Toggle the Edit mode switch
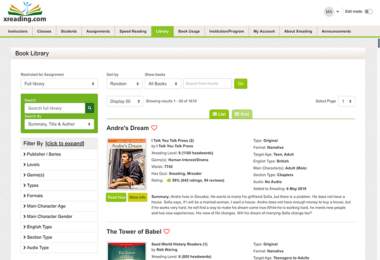 [x=368, y=11]
